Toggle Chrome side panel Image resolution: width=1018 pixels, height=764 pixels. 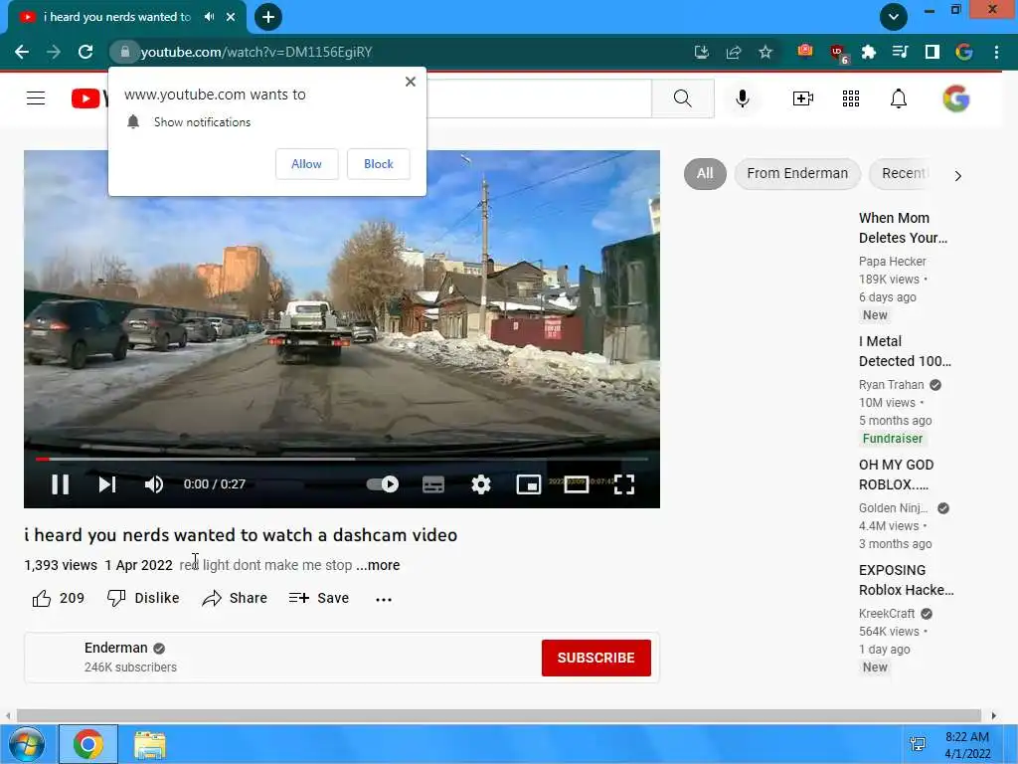[x=932, y=52]
